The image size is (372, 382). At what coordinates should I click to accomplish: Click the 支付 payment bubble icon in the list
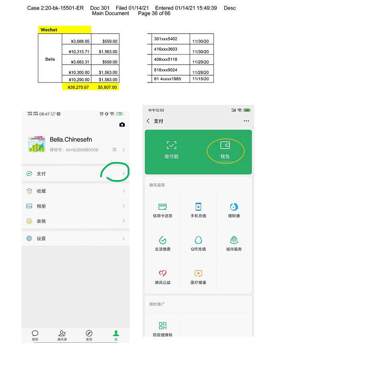pos(29,173)
